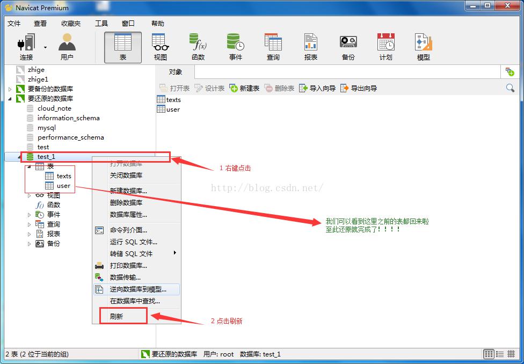The height and width of the screenshot is (364, 524).
Task: Open the 模型 model section
Action: (x=424, y=47)
